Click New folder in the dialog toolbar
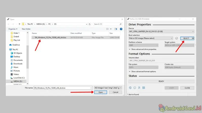This screenshot has width=202, height=113. coord(26,29)
